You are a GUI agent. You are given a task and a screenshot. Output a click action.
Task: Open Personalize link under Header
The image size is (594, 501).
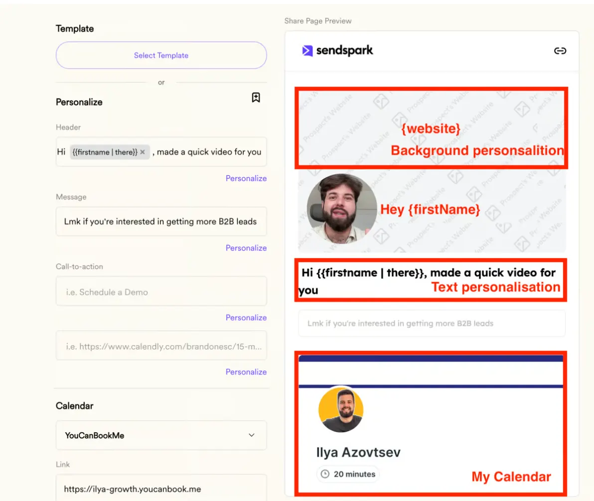[246, 178]
